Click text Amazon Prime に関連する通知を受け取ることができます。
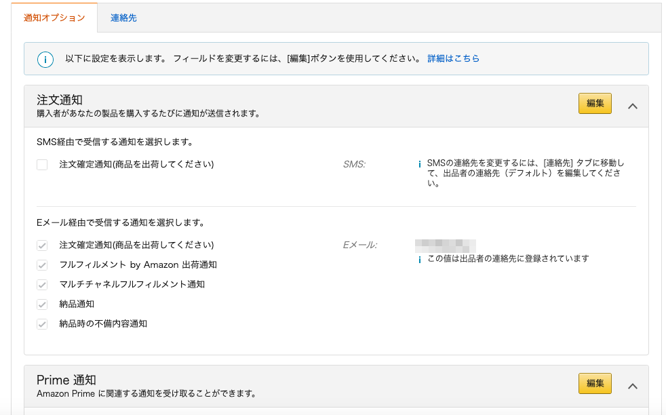Image resolution: width=666 pixels, height=415 pixels. point(147,394)
